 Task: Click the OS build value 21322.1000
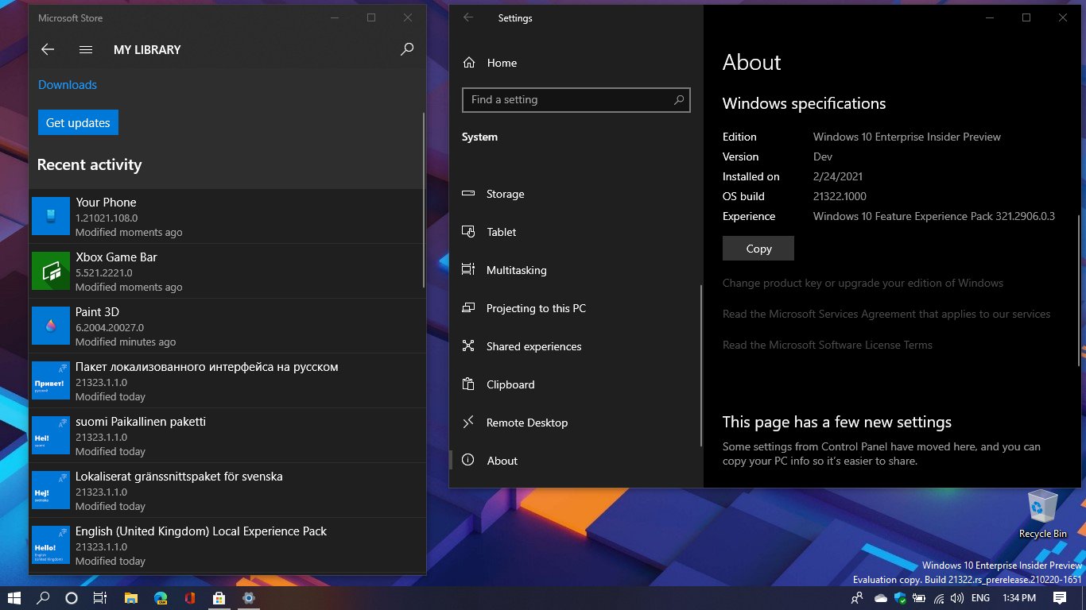pos(840,196)
